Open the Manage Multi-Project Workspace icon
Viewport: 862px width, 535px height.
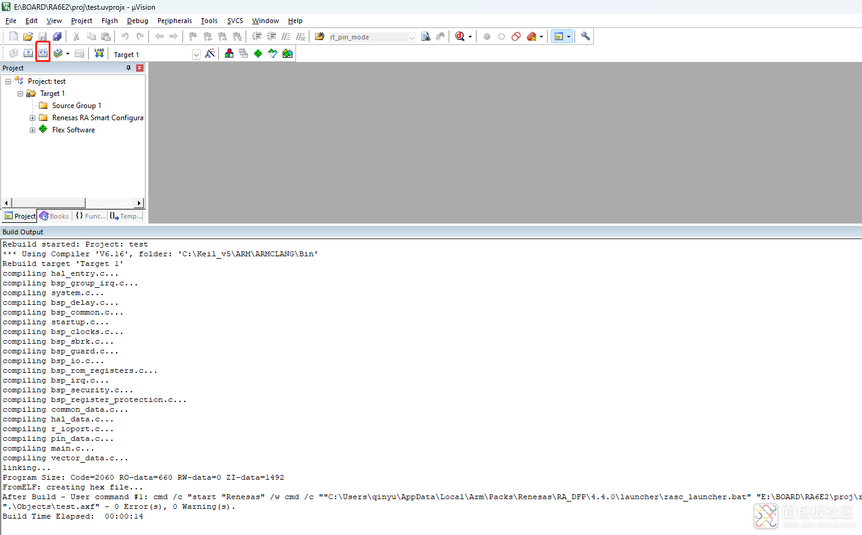click(244, 53)
